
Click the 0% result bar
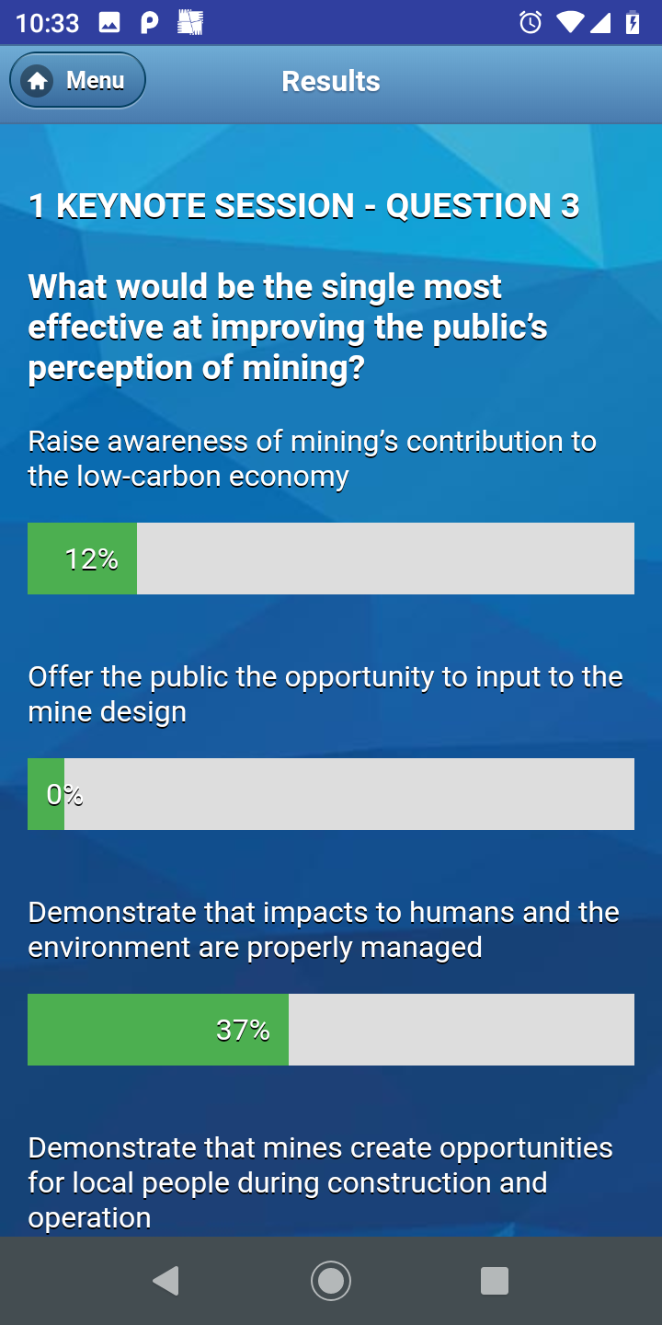tap(331, 794)
